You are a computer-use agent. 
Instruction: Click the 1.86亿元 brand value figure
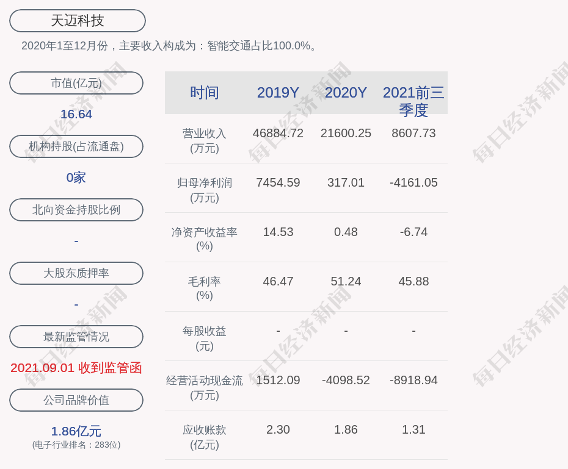[76, 431]
